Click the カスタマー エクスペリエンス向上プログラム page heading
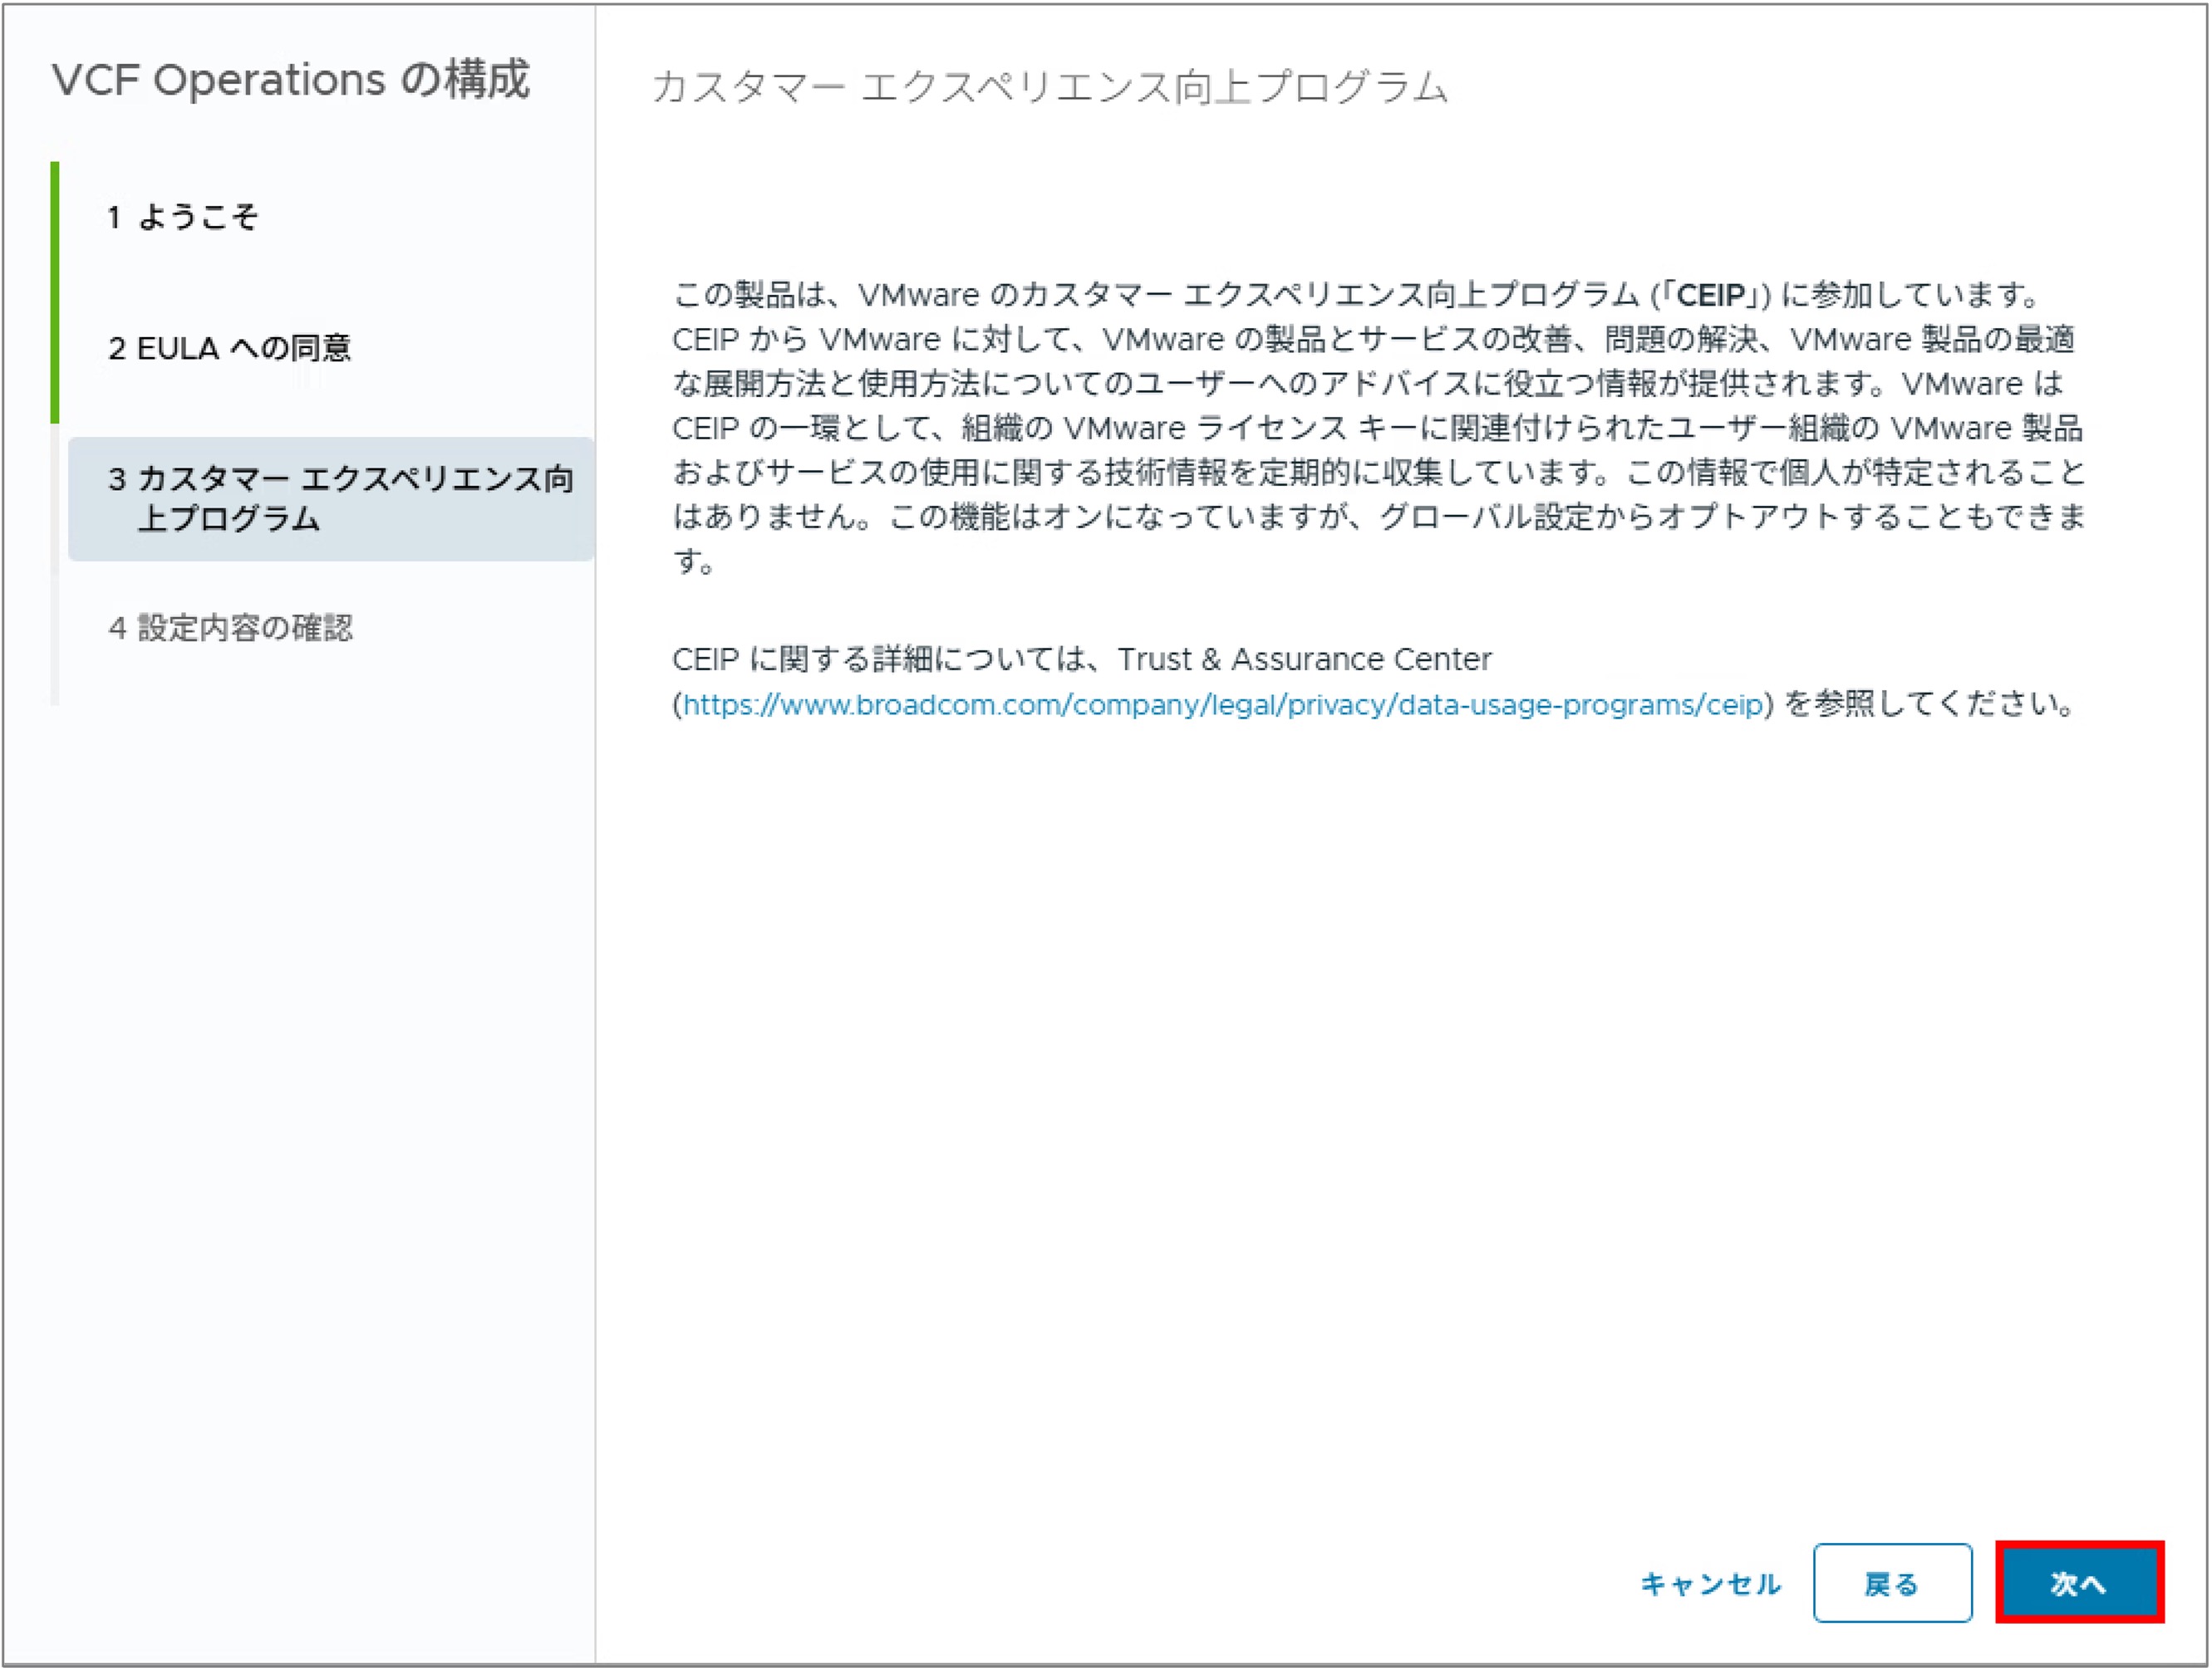 pyautogui.click(x=1049, y=87)
